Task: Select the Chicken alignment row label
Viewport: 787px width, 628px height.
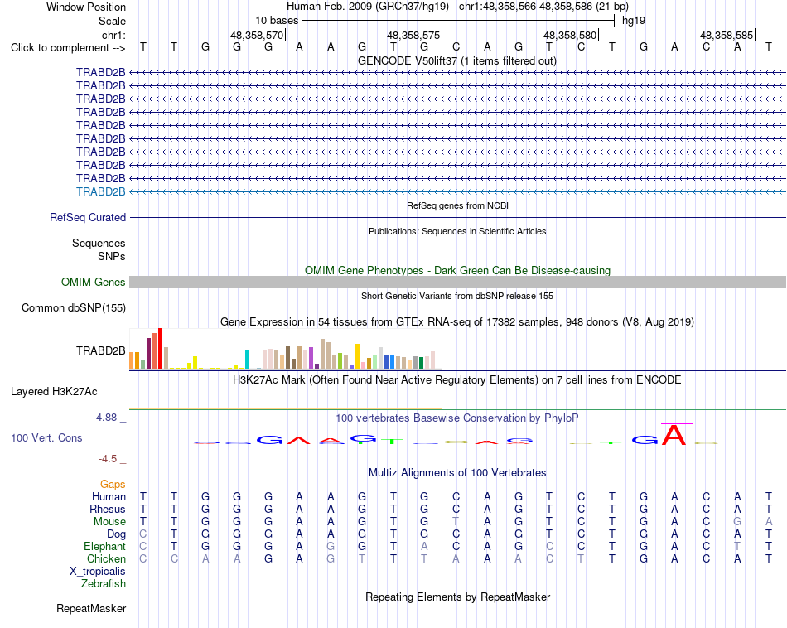Action: (x=106, y=558)
